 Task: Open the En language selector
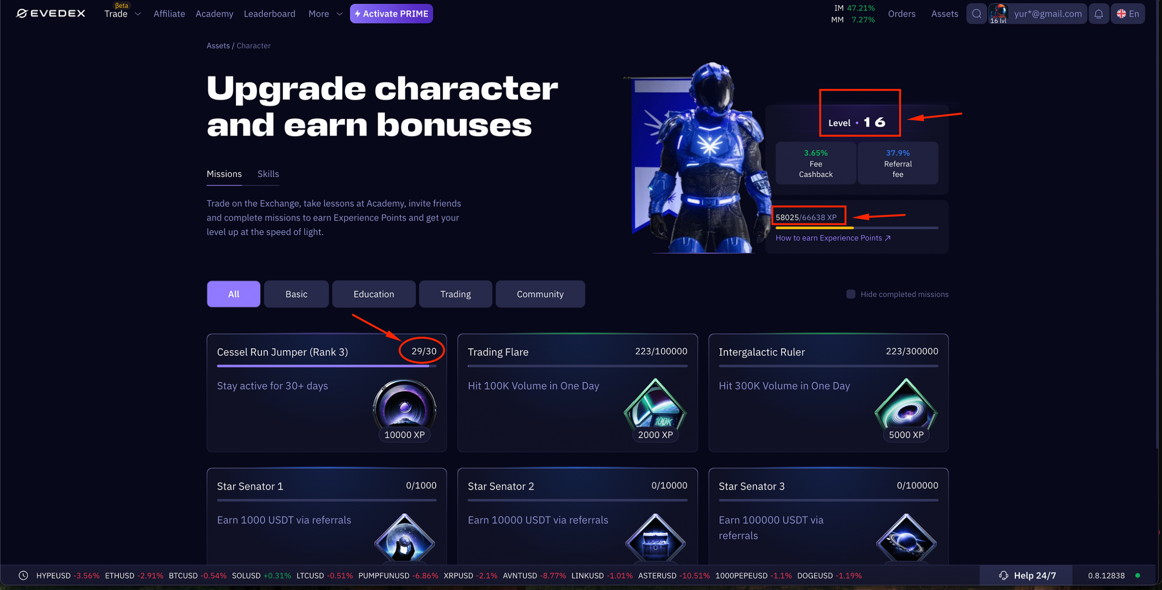point(1128,14)
